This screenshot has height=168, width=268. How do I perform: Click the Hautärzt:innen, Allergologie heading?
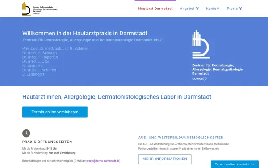[x=117, y=97]
